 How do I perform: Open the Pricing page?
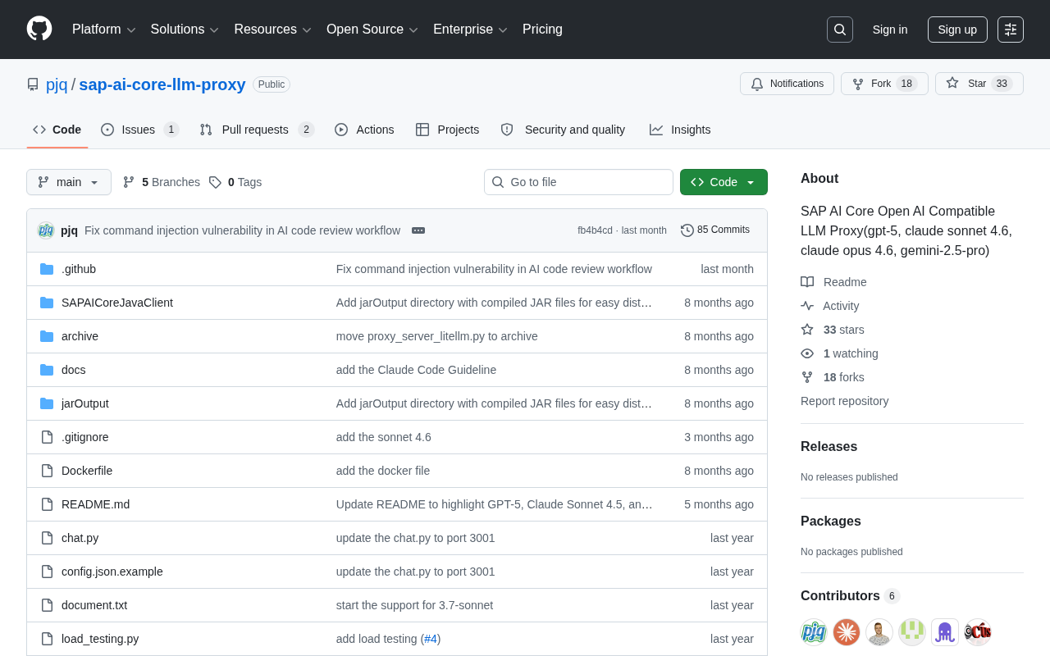542,30
